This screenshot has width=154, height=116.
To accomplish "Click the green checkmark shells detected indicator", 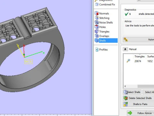I will [x=126, y=14].
